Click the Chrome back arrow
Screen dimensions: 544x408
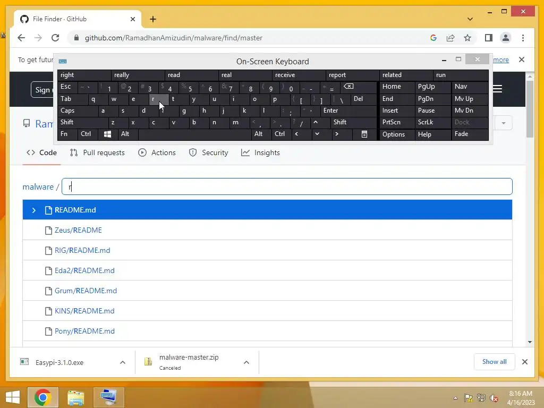(x=21, y=38)
